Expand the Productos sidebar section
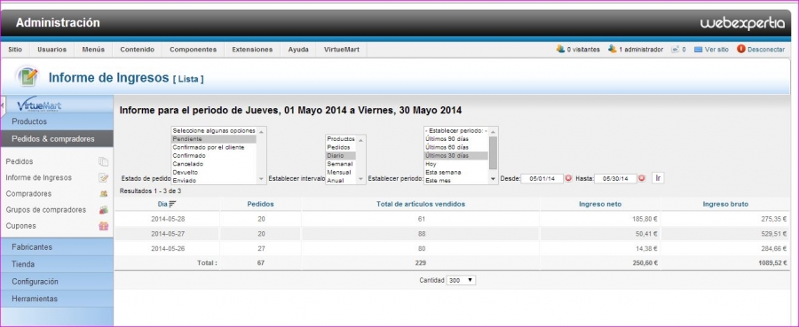799x327 pixels. 57,121
